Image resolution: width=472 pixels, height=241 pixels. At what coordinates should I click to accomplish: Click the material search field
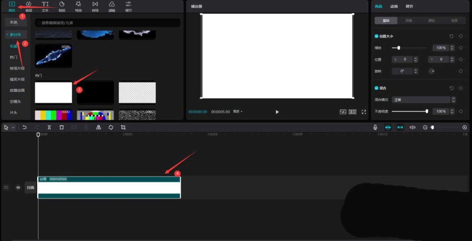pos(108,23)
